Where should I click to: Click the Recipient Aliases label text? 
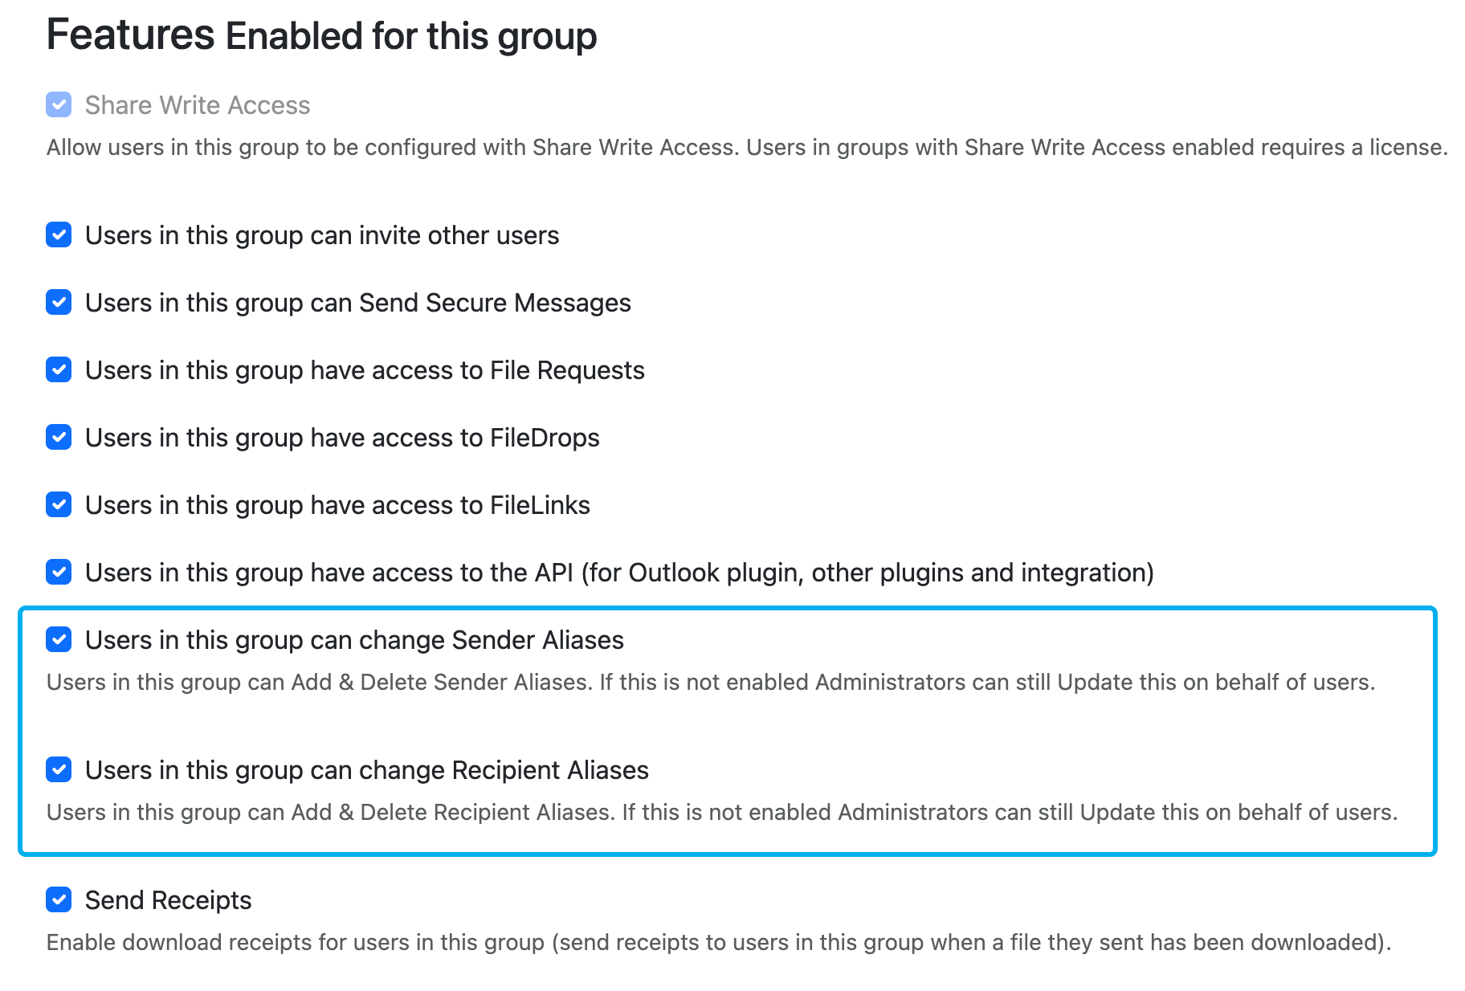pos(368,770)
